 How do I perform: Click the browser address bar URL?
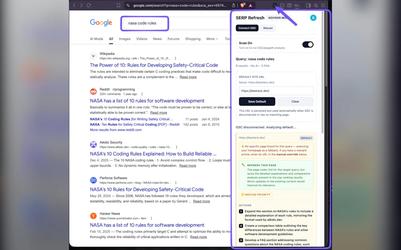[x=179, y=5]
